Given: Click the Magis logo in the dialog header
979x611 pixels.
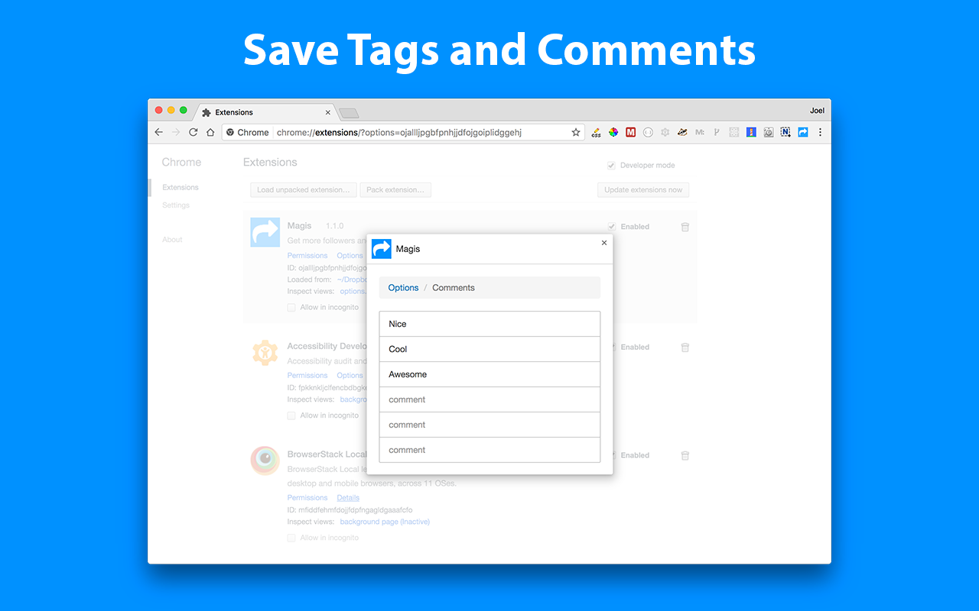Looking at the screenshot, I should point(381,249).
